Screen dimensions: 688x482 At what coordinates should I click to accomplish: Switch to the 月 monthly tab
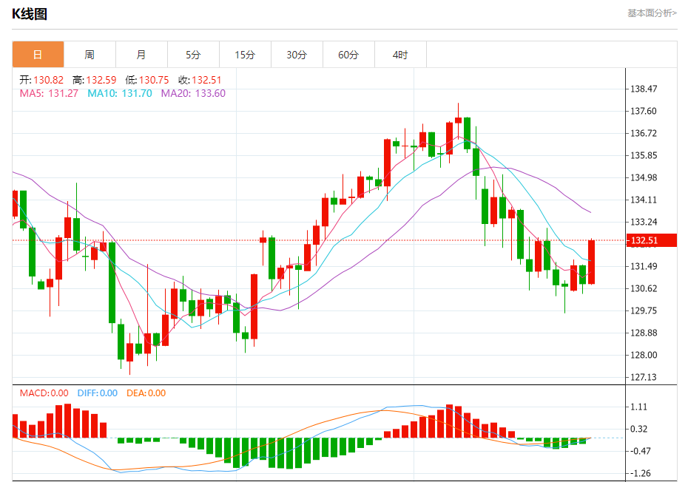click(x=141, y=55)
